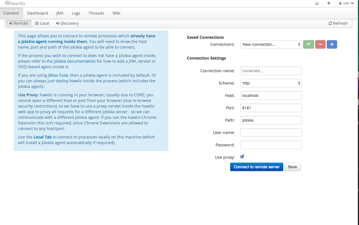
Task: Switch to the Threads tab
Action: click(96, 13)
